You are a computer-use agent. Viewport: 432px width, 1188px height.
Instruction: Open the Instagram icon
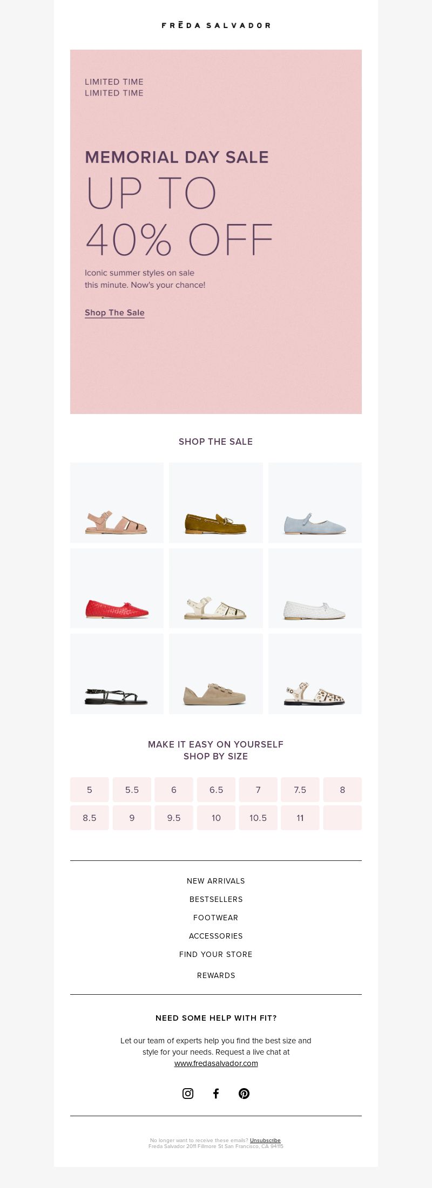(x=188, y=1094)
